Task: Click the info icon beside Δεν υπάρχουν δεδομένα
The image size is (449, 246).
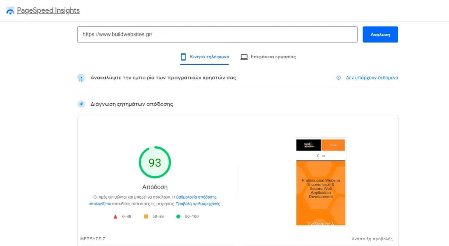Action: click(339, 78)
